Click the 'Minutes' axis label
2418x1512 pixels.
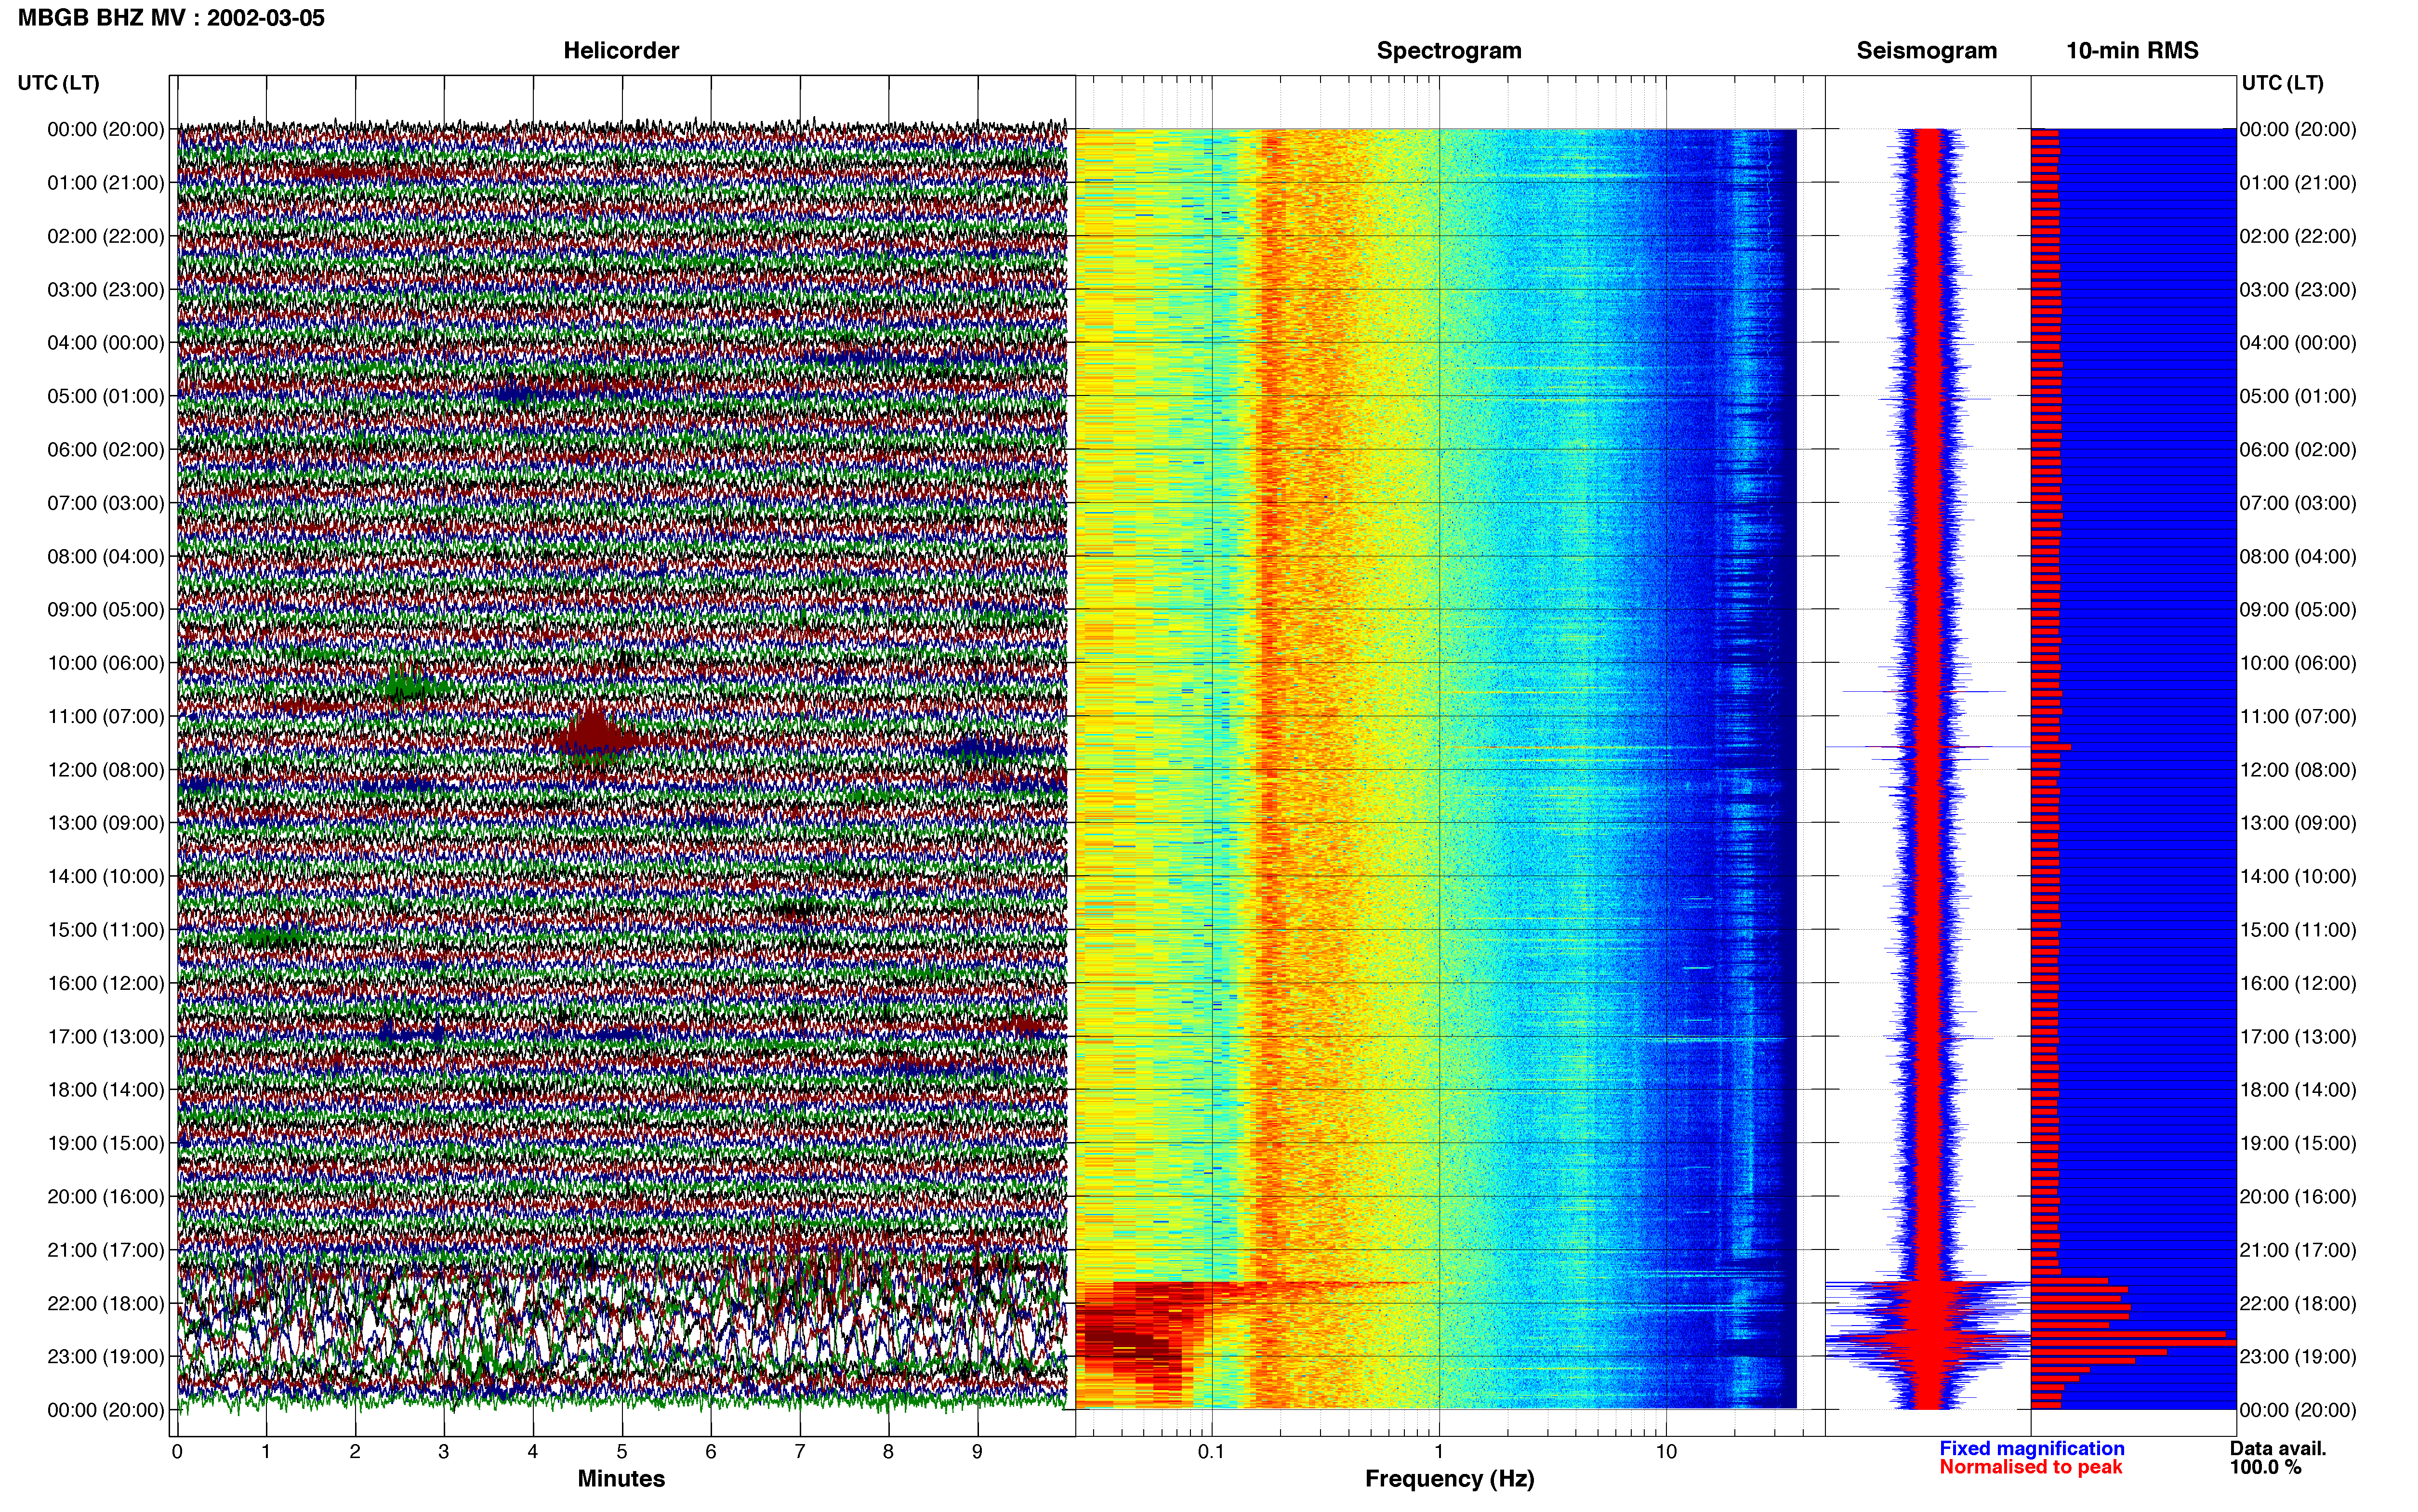coord(621,1479)
